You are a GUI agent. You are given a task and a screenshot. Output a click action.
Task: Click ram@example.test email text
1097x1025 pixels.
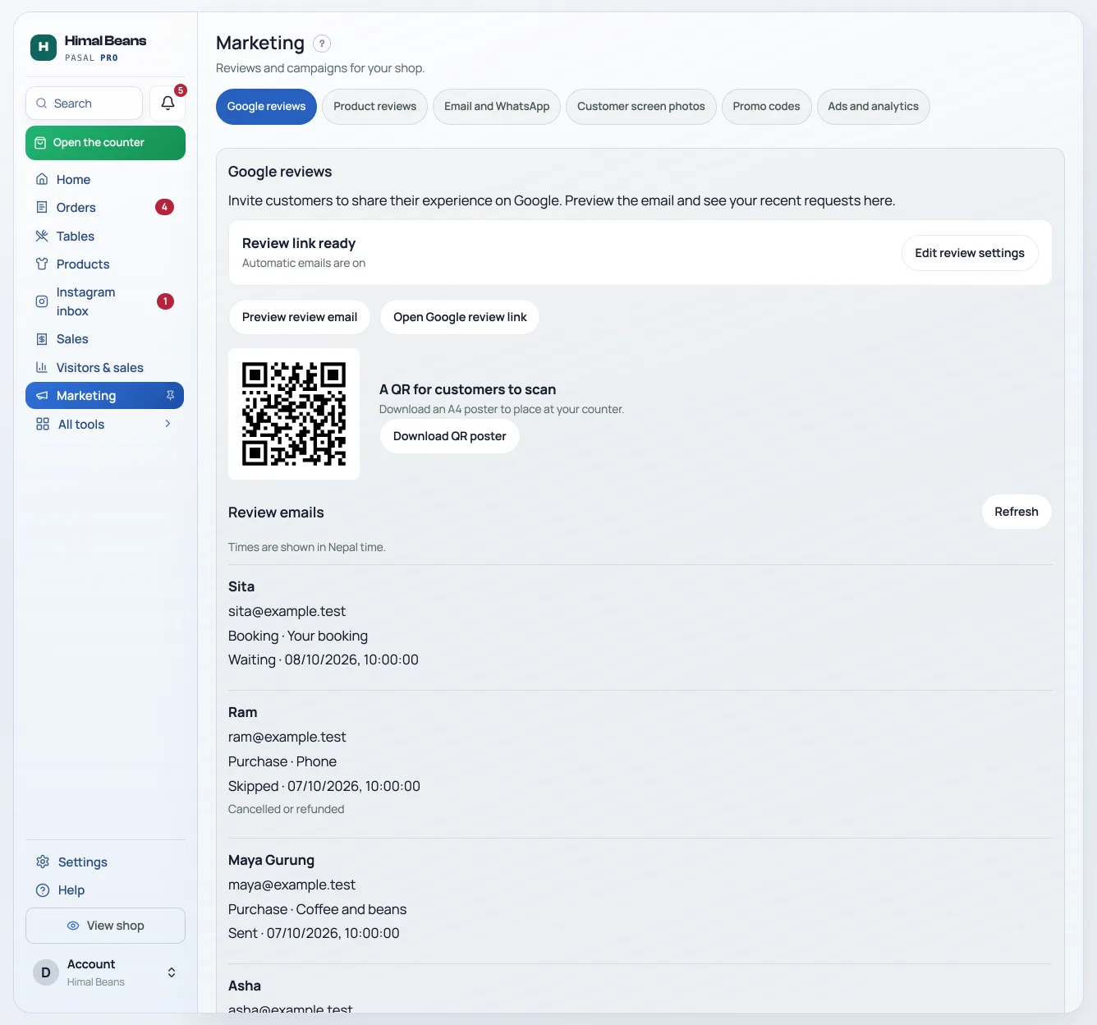coord(287,737)
